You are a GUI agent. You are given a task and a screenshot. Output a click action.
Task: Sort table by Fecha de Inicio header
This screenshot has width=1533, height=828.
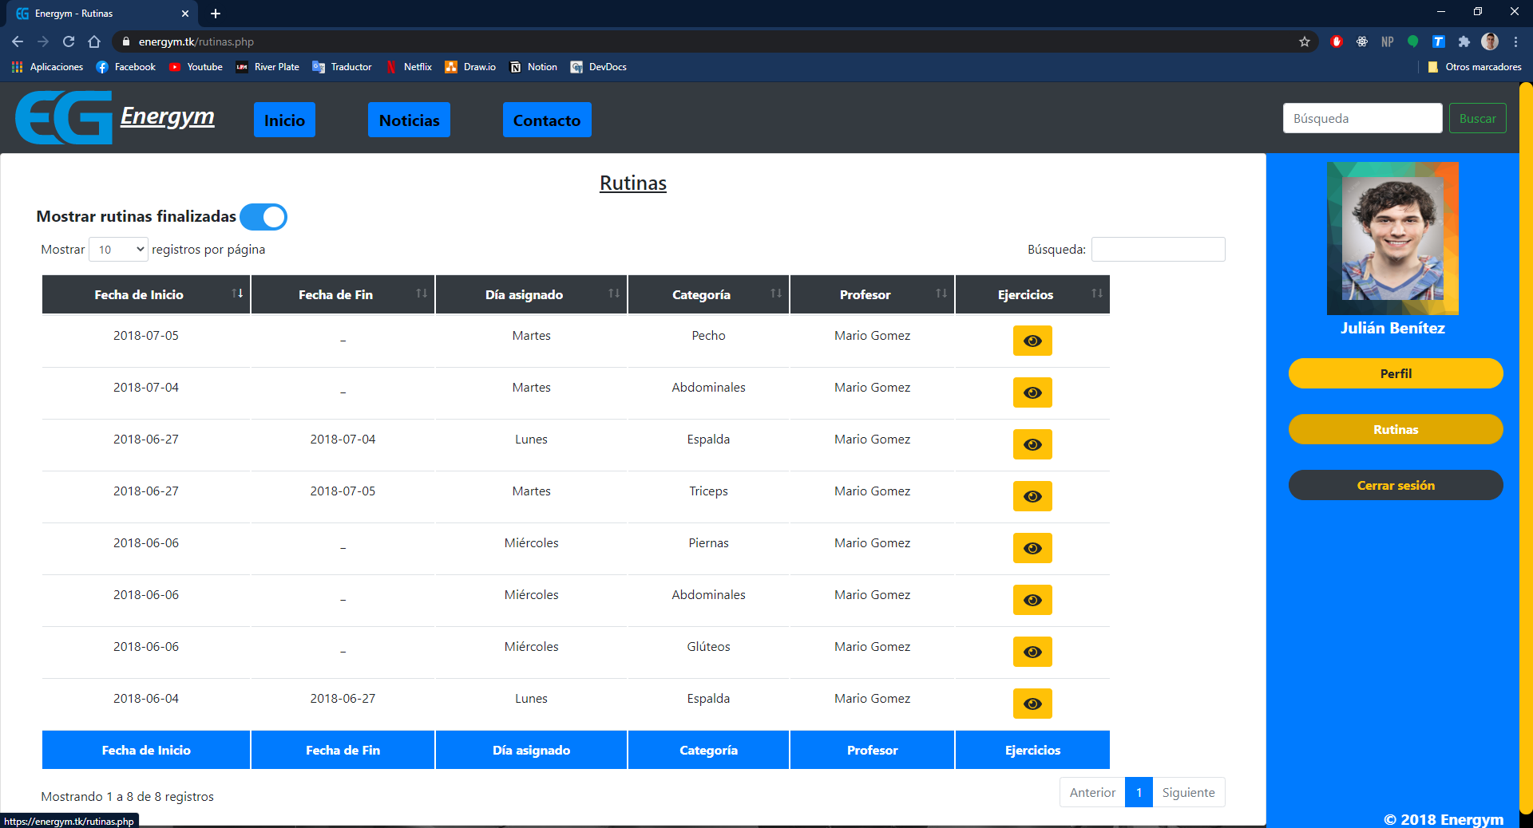(x=146, y=294)
